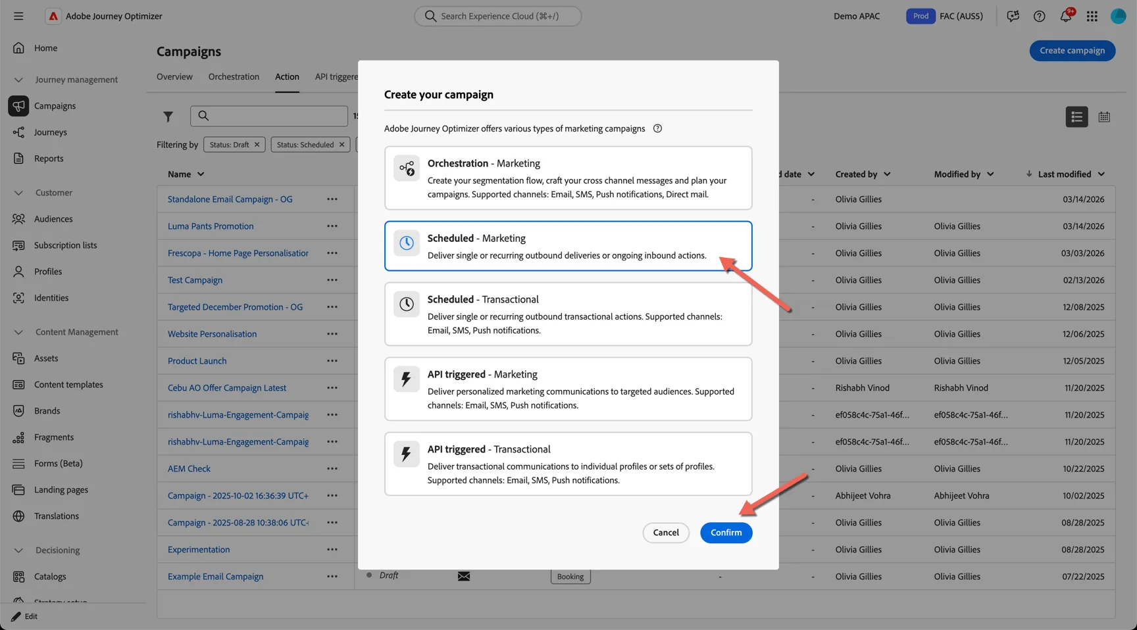This screenshot has width=1137, height=630.
Task: Click the Adobe Journey Optimizer logo
Action: coord(53,16)
